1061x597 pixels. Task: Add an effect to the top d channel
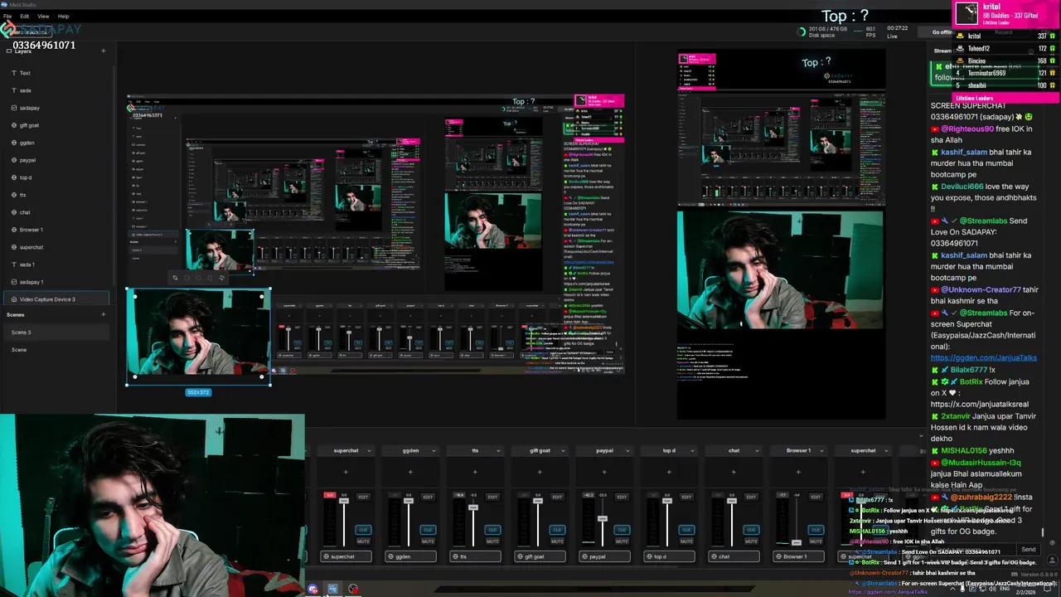coord(669,472)
